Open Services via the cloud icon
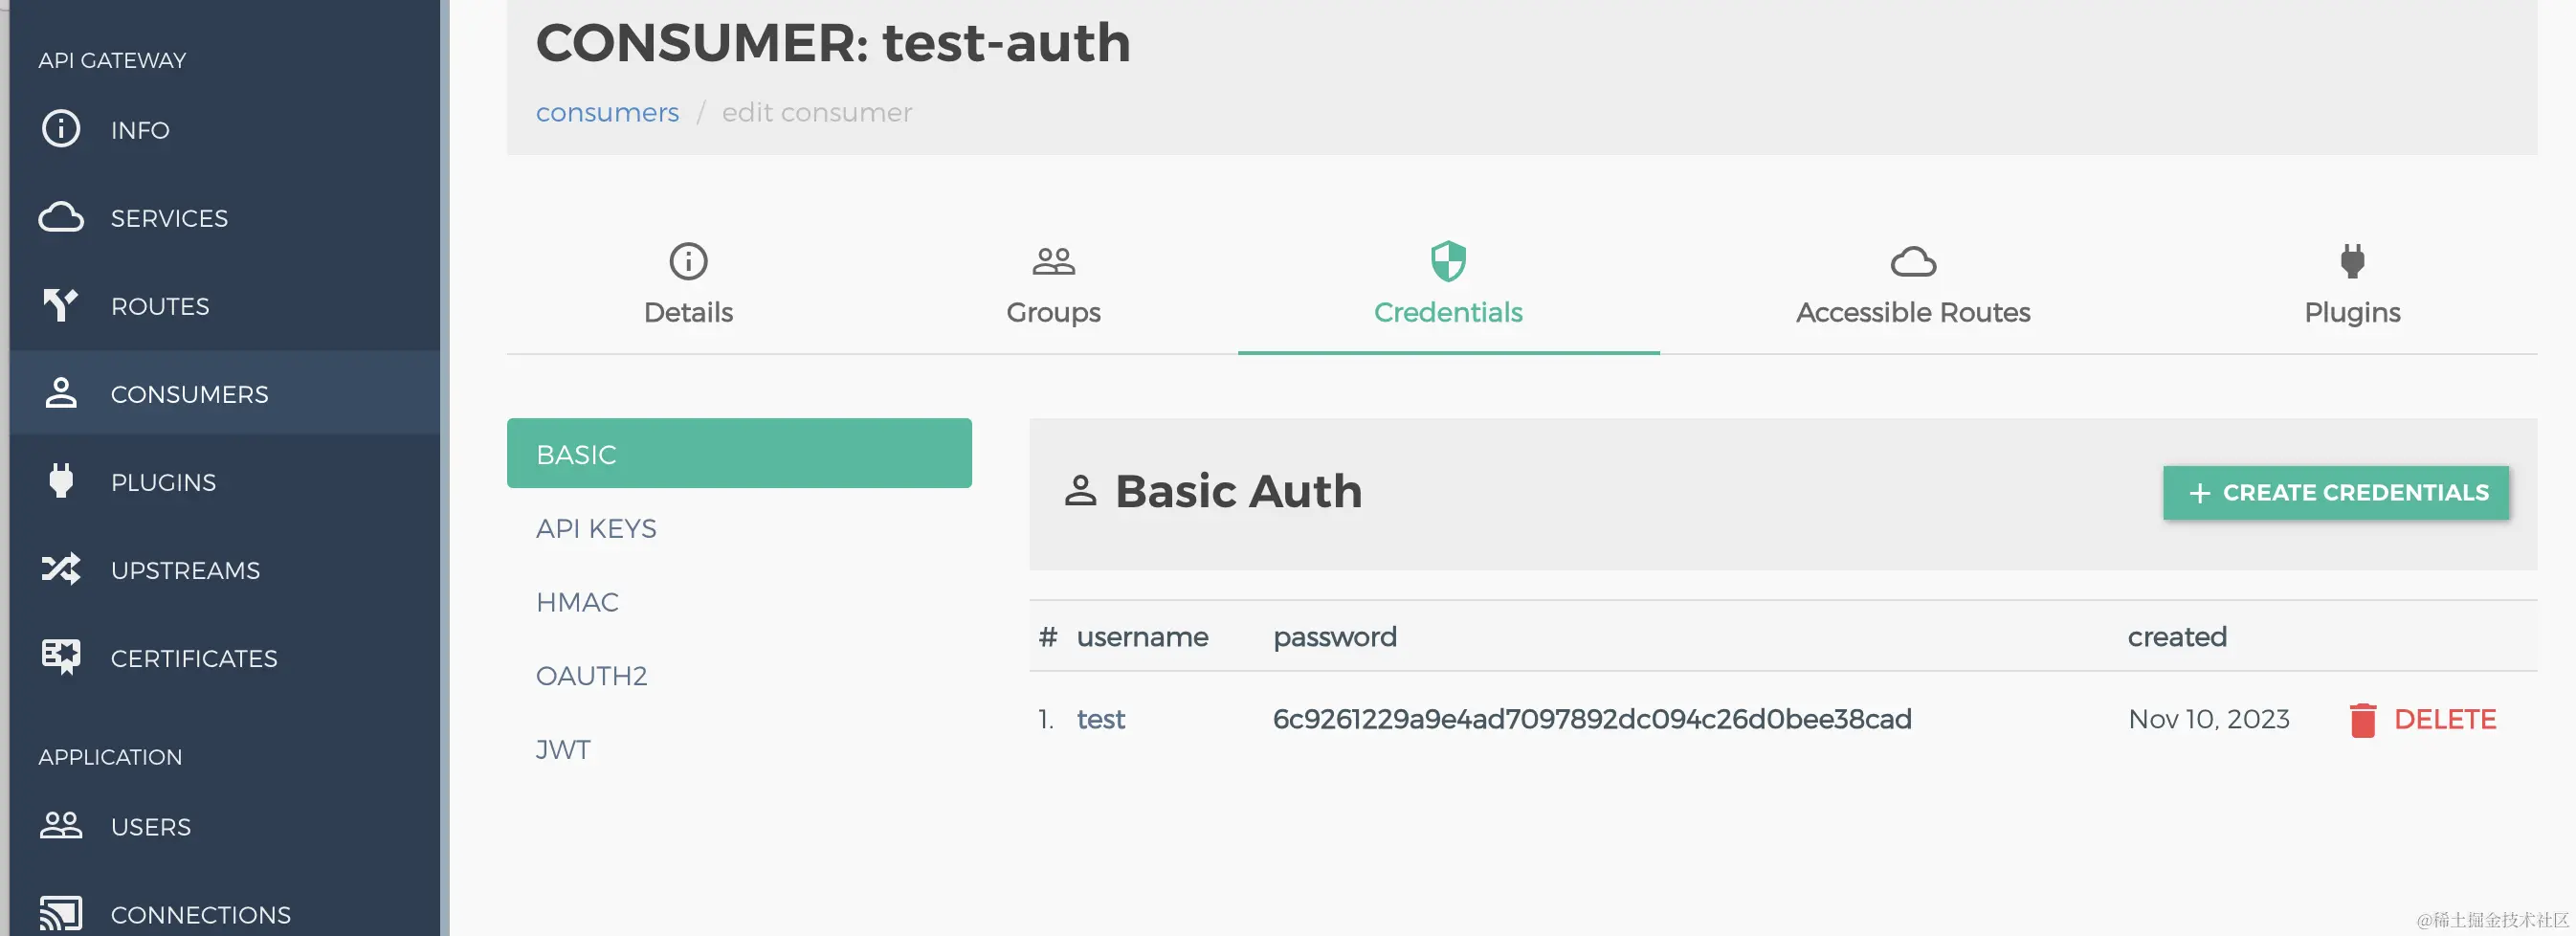Screen dimensions: 2576x936 tap(61, 217)
